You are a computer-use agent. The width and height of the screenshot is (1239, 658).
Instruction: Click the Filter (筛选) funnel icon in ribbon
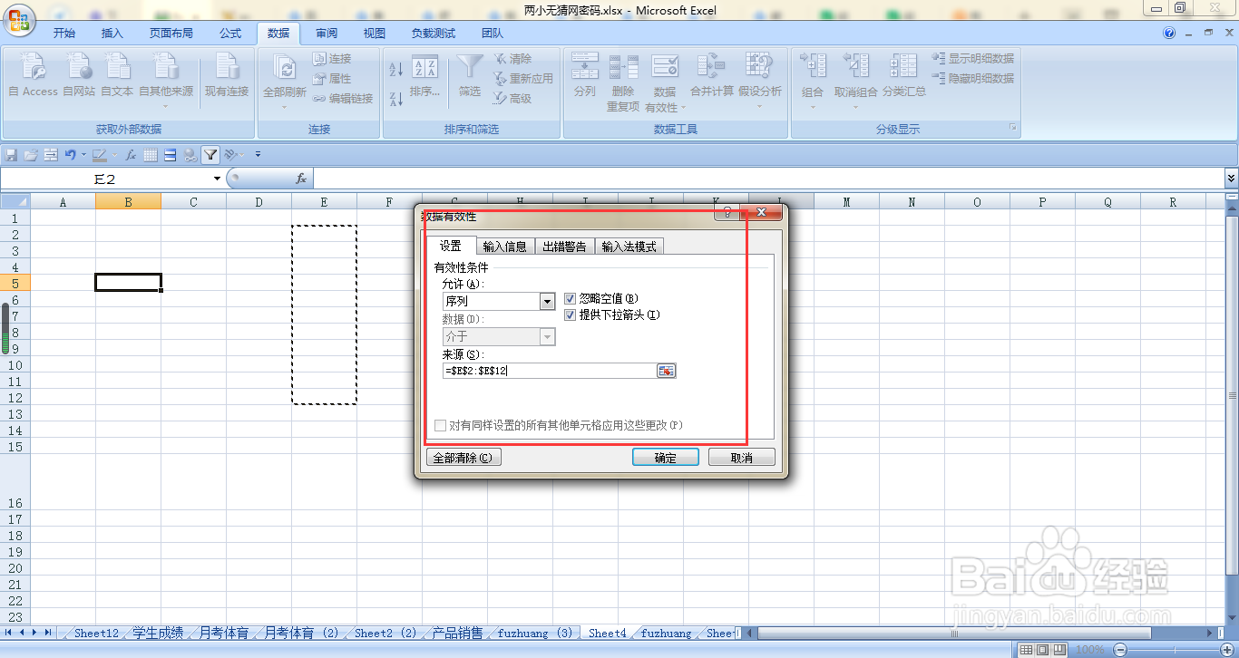point(470,68)
